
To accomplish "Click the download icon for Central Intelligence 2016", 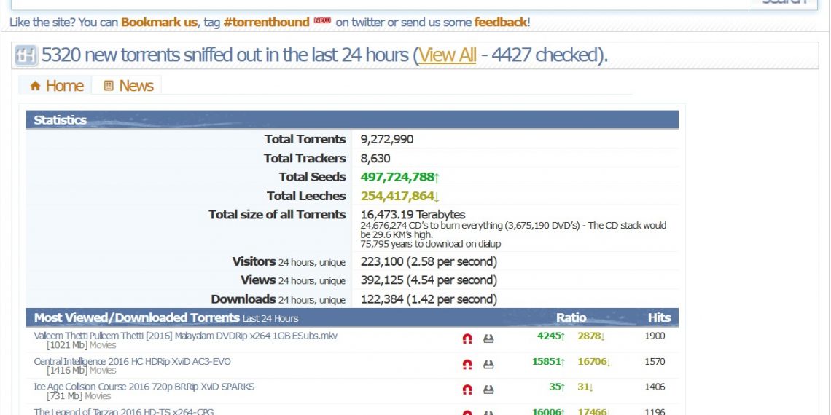I will point(488,364).
